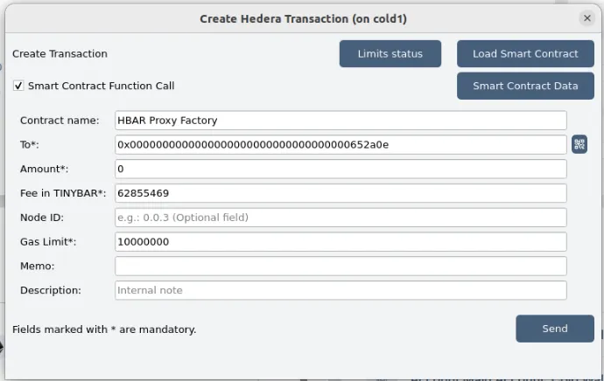Click the 'Memo:' label
The width and height of the screenshot is (604, 381).
point(38,266)
